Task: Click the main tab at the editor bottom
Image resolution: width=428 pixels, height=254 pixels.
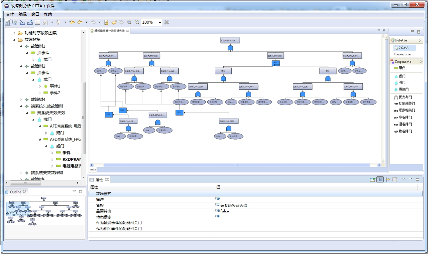Action: (x=93, y=169)
